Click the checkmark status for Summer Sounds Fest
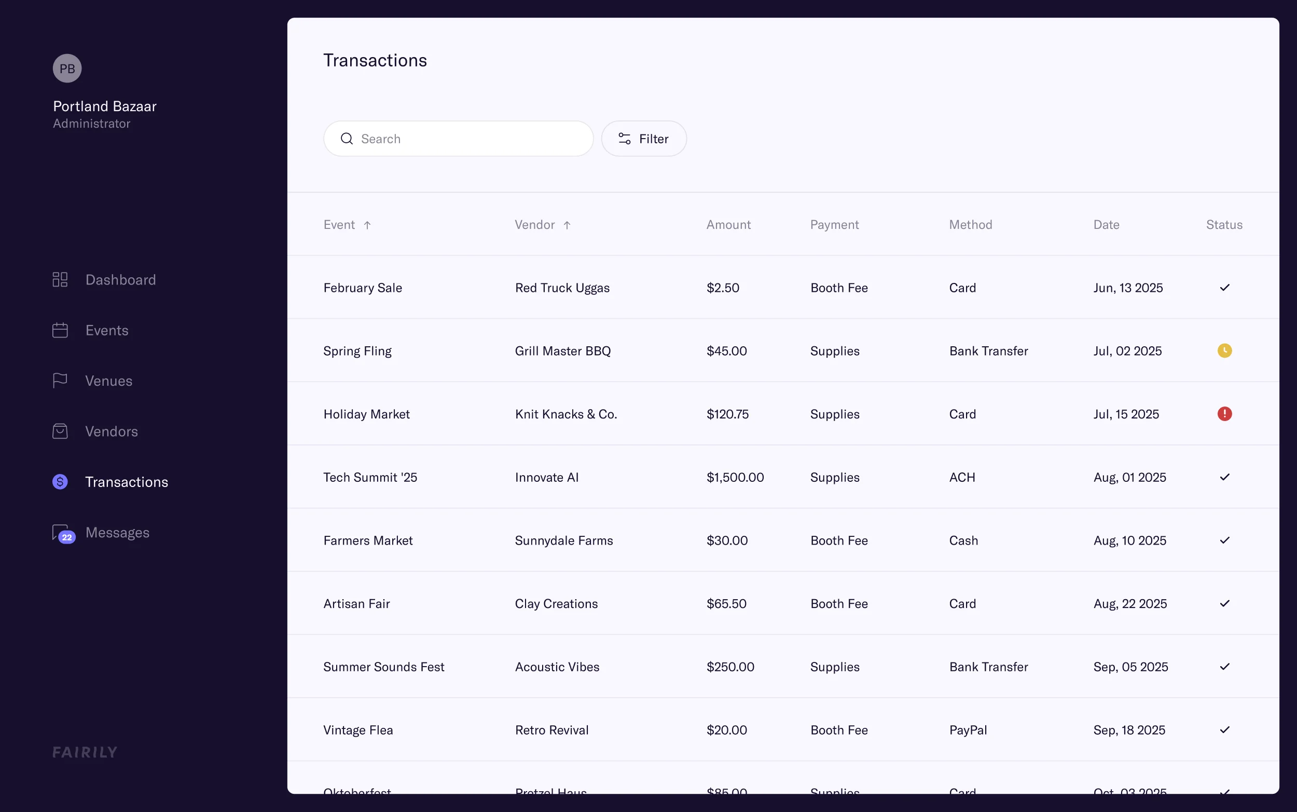 1224,667
